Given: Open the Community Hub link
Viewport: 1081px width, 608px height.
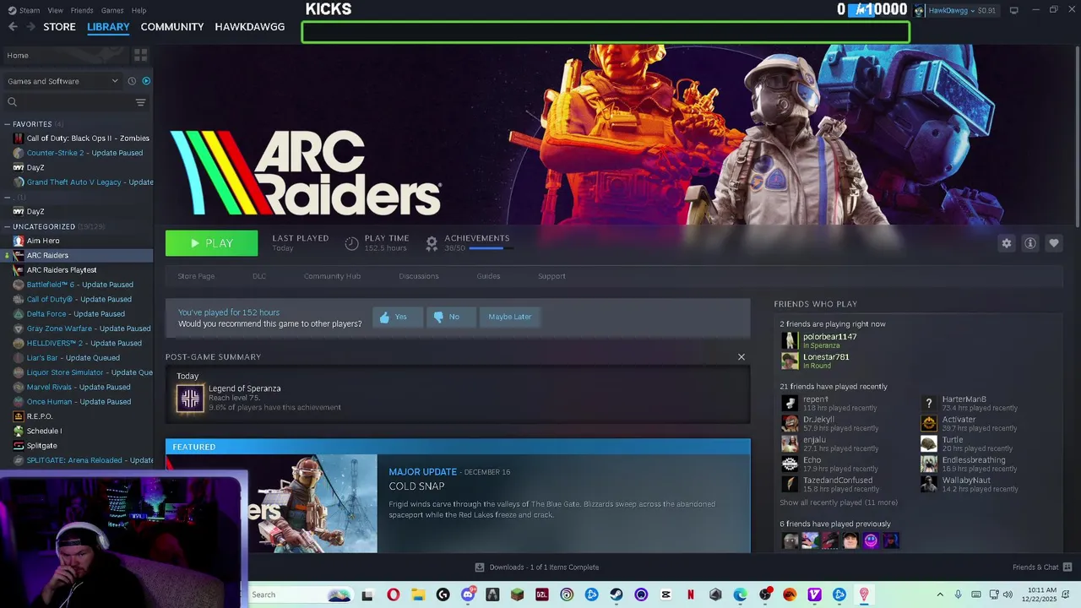Looking at the screenshot, I should [332, 276].
